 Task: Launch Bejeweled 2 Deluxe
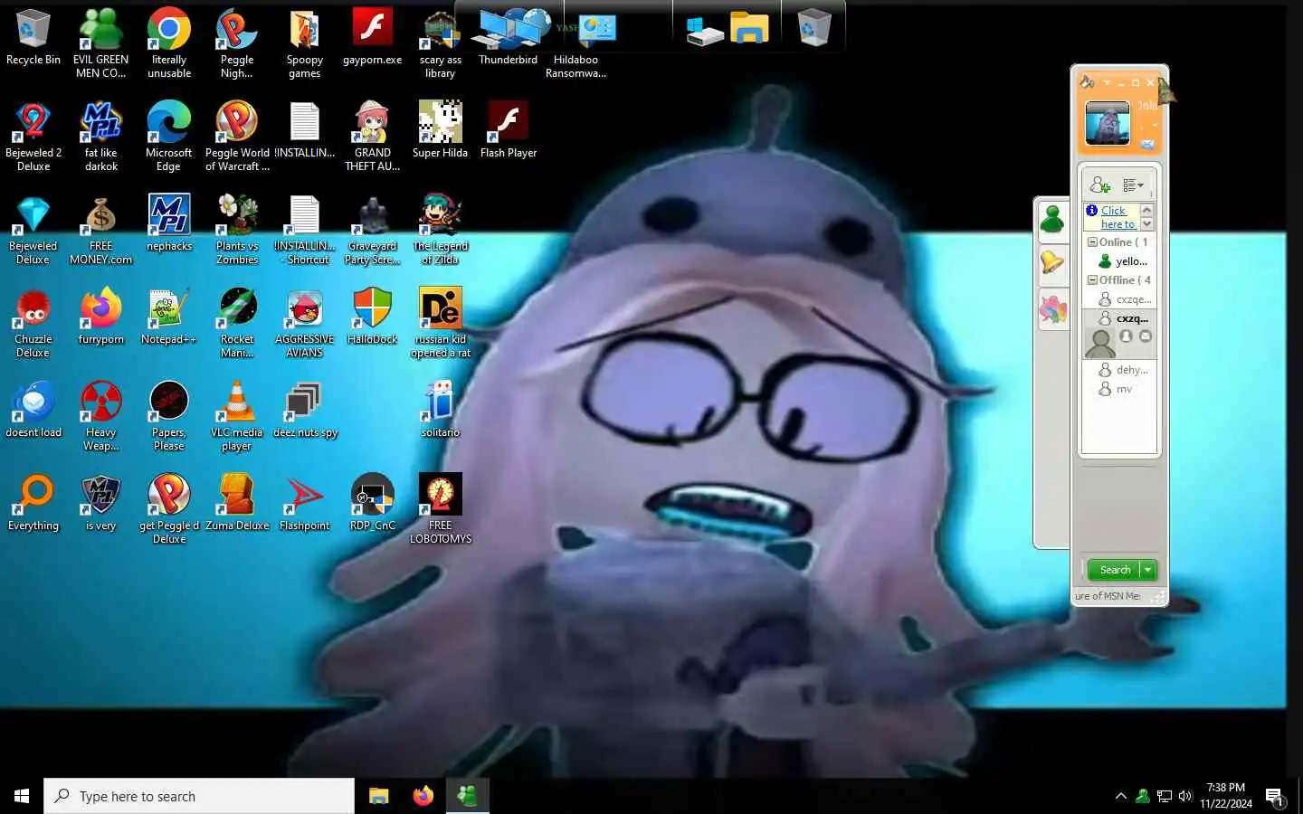coord(33,137)
